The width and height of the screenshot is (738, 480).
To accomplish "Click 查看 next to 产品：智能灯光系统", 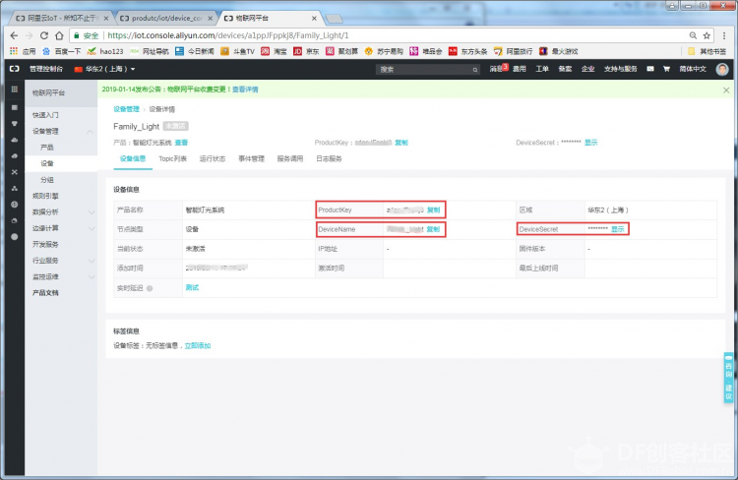I will coord(181,143).
